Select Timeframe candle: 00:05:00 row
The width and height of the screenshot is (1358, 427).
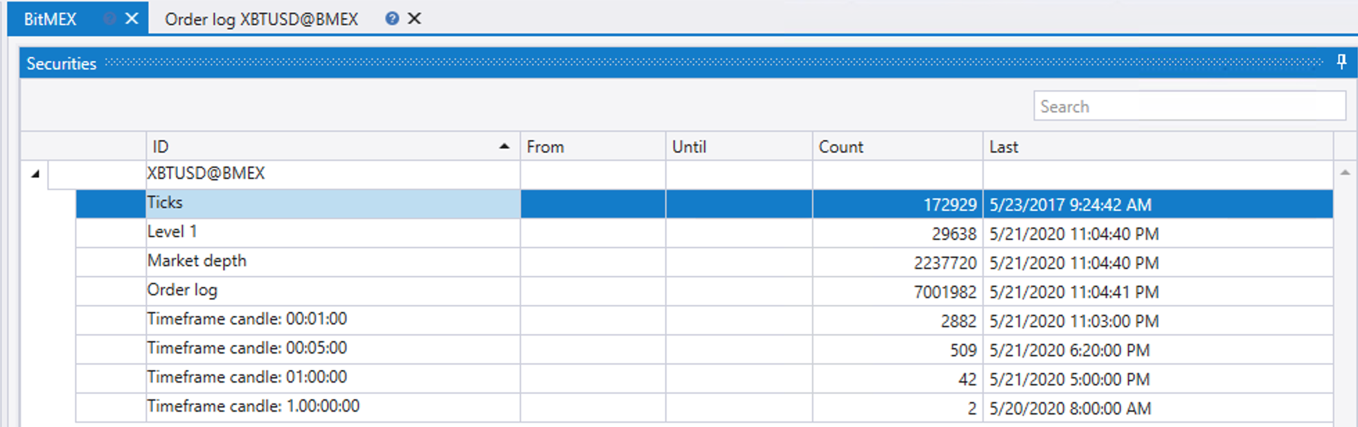704,349
